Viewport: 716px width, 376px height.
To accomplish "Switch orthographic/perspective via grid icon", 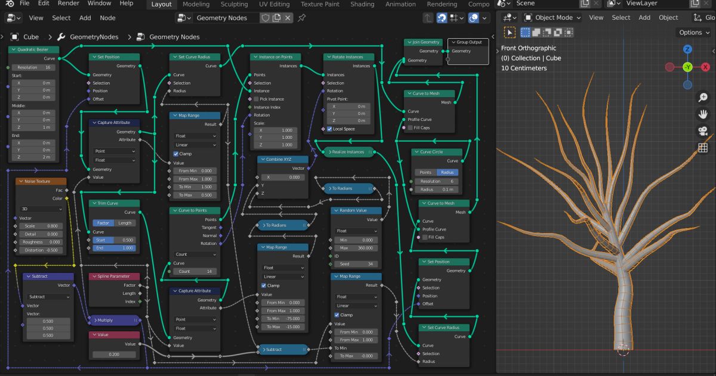I will click(703, 148).
